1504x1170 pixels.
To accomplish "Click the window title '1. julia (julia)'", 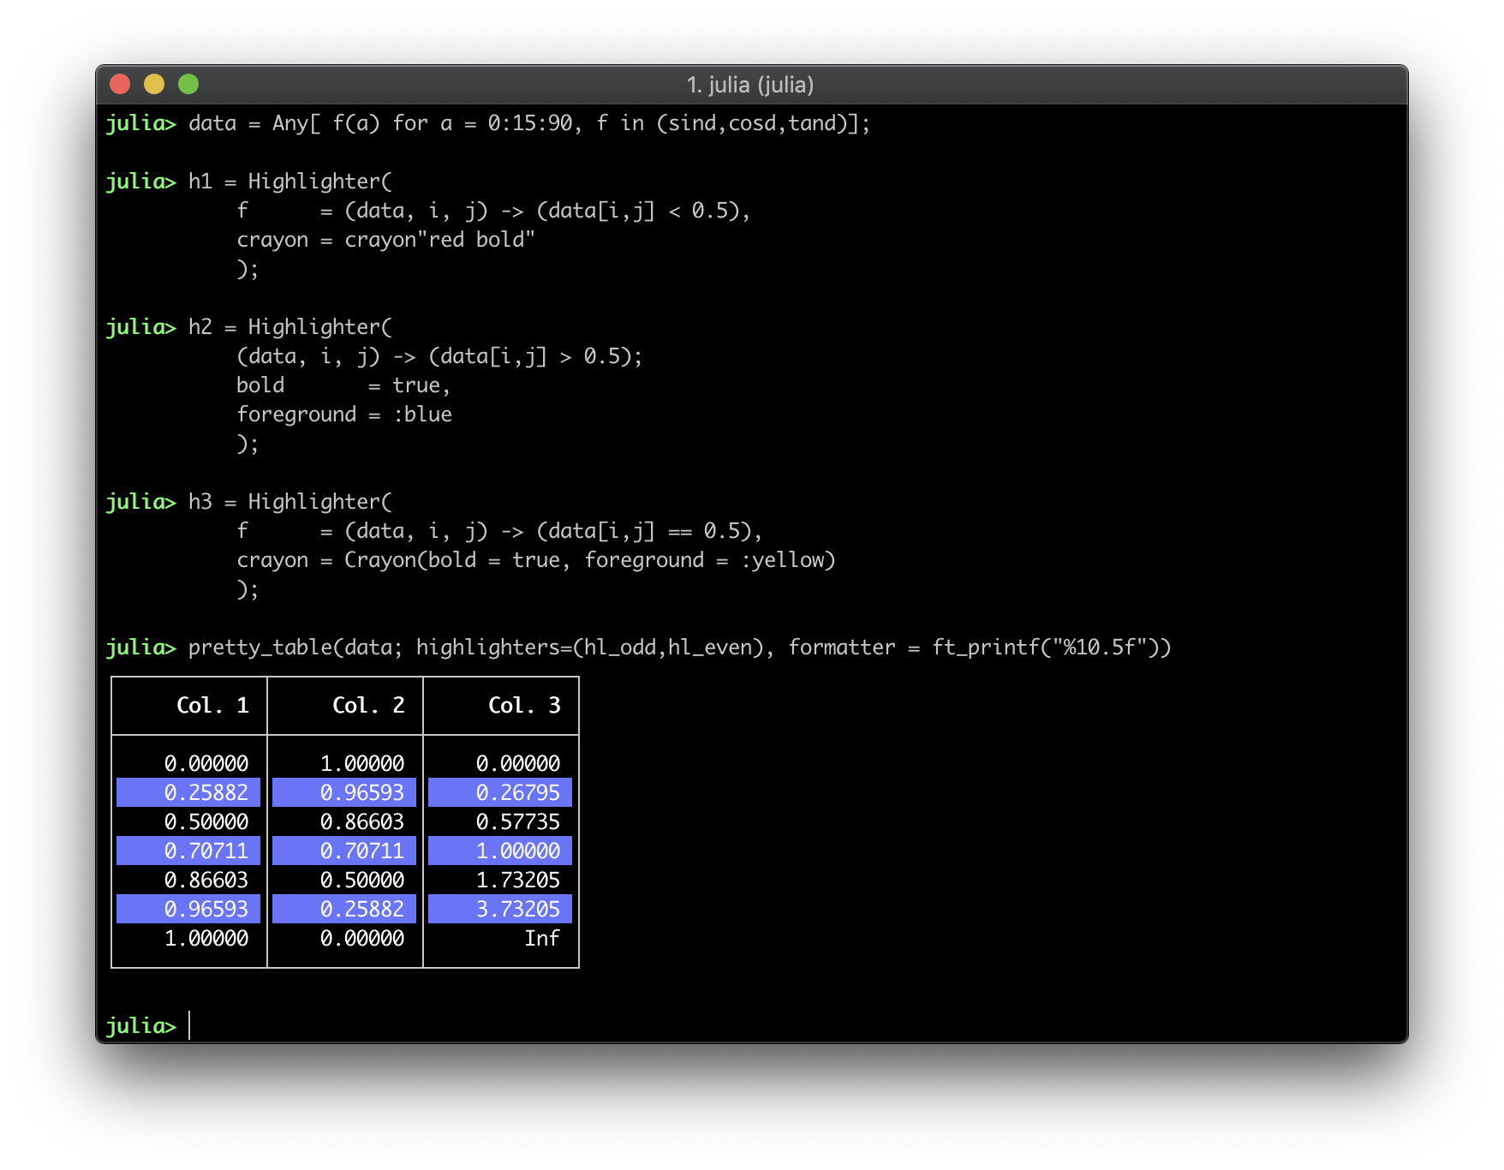I will [750, 85].
